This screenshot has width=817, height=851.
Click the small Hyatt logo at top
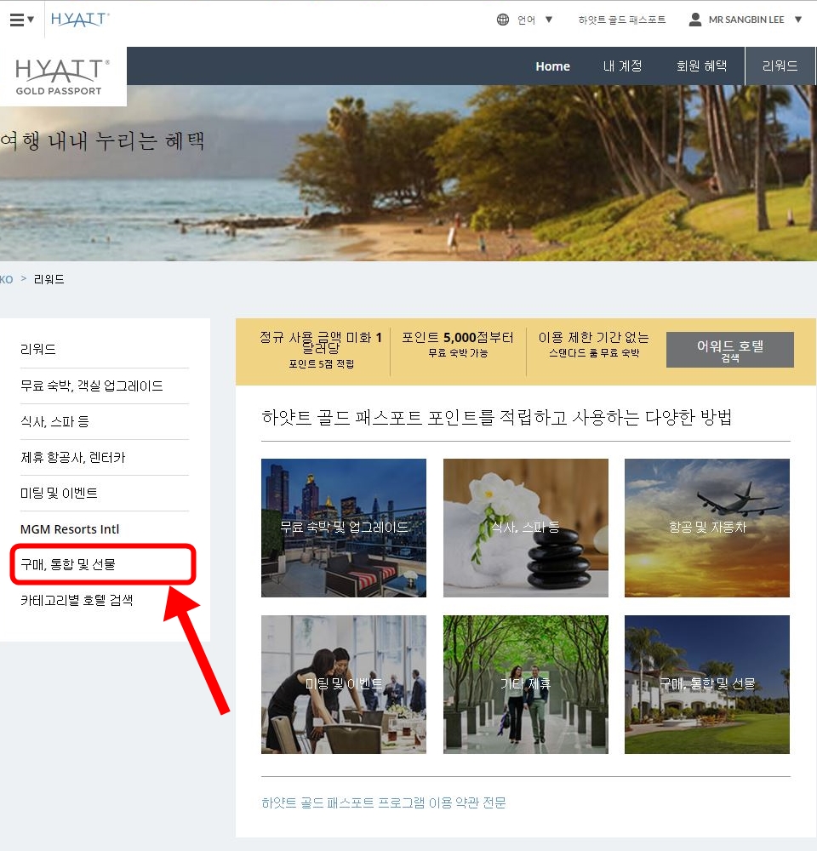[80, 20]
